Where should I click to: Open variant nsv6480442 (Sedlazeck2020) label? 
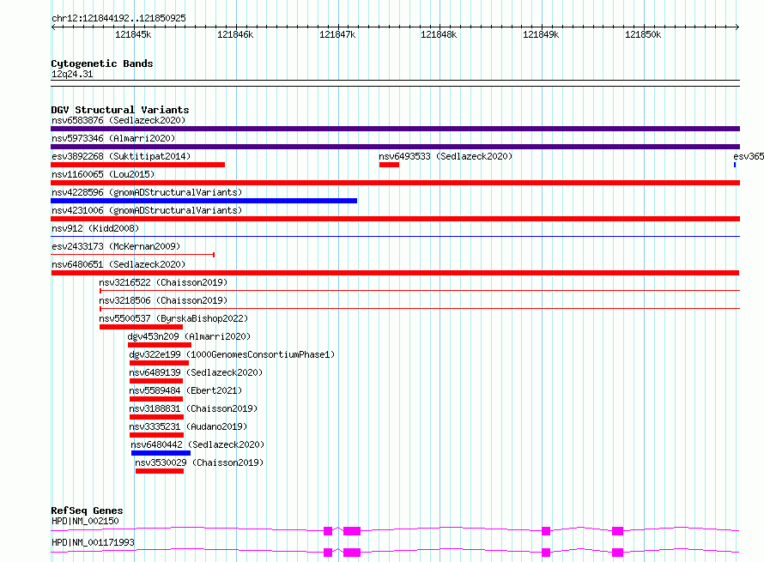pyautogui.click(x=197, y=444)
